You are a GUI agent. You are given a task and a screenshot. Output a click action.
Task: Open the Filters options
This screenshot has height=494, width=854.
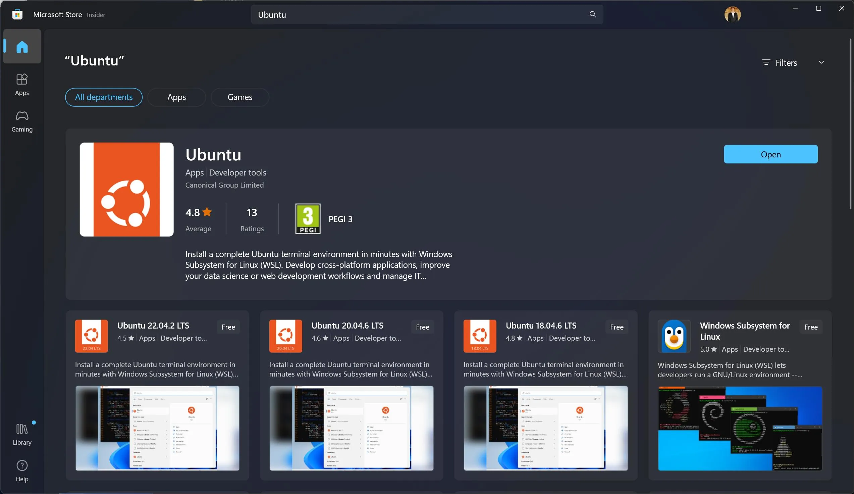pyautogui.click(x=780, y=63)
